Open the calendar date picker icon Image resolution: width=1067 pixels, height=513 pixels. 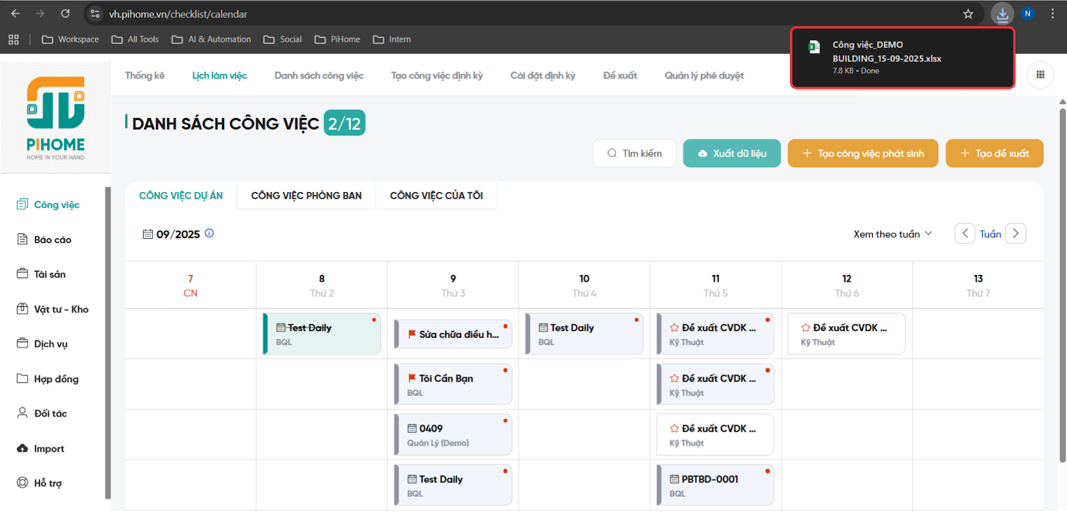[147, 234]
